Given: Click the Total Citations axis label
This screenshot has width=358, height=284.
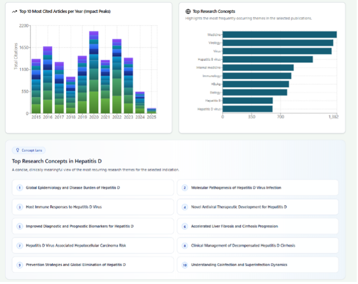Looking at the screenshot, I should tap(15, 56).
